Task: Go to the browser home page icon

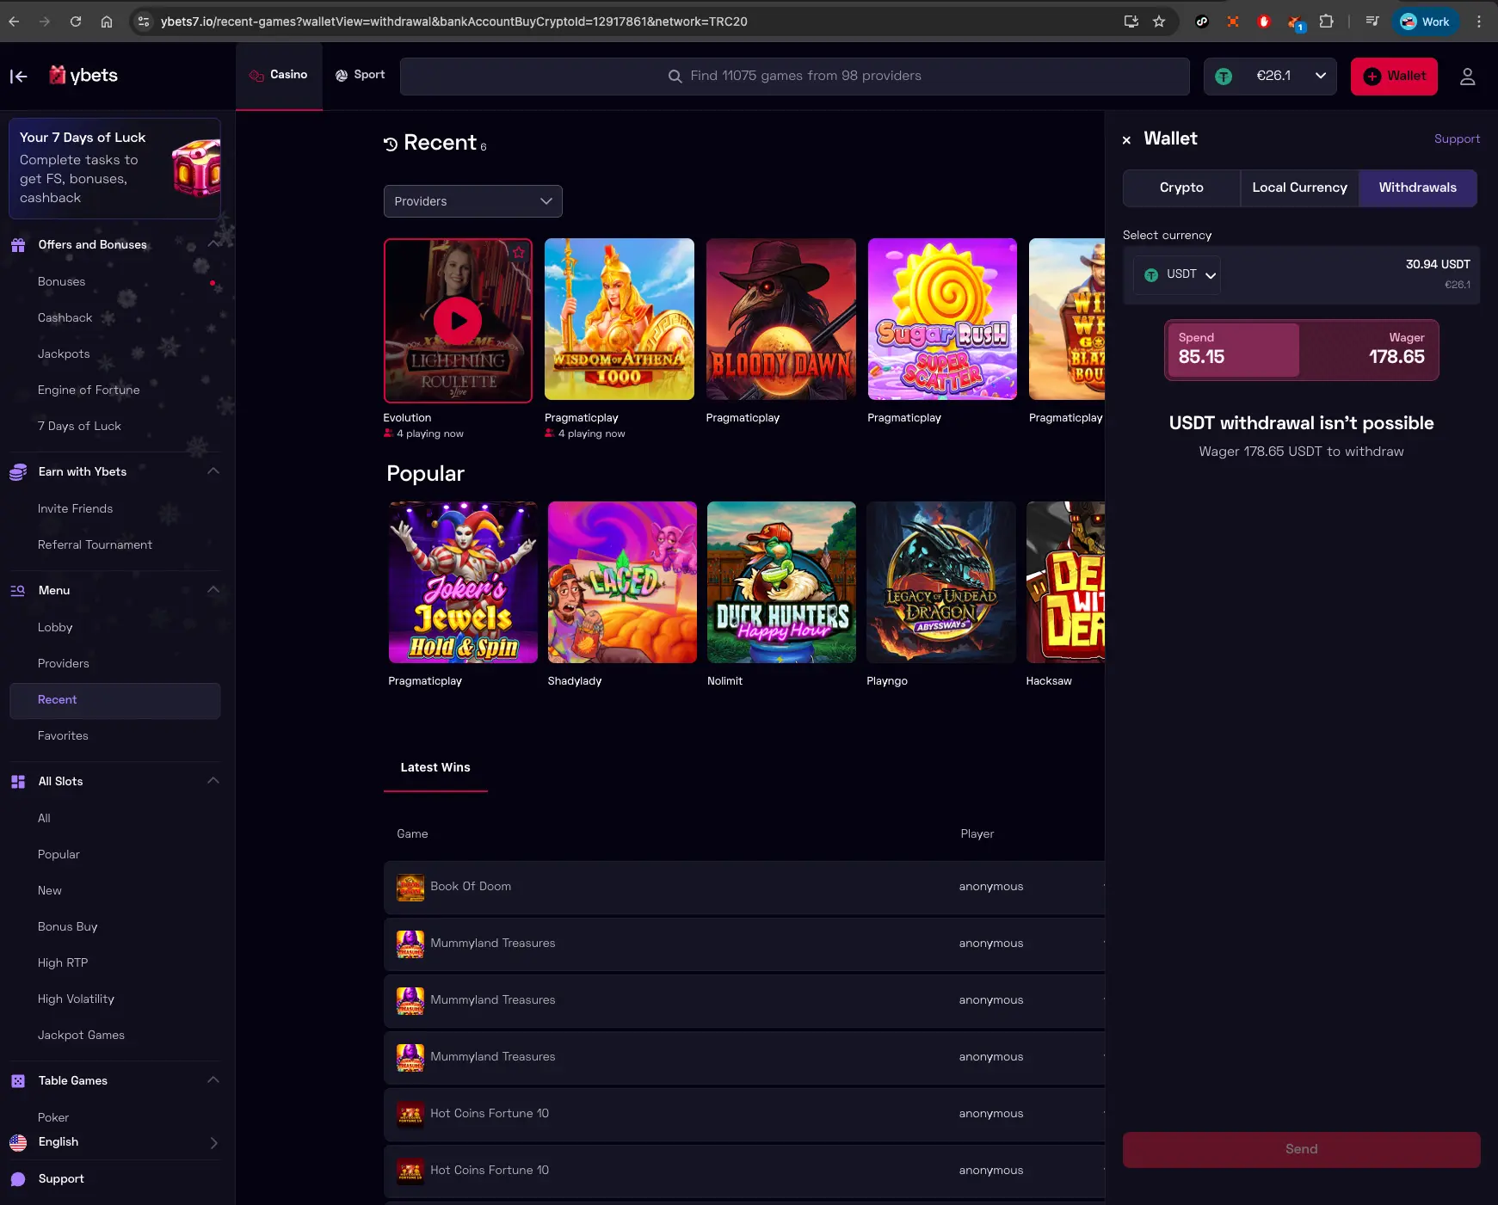Action: (x=107, y=22)
